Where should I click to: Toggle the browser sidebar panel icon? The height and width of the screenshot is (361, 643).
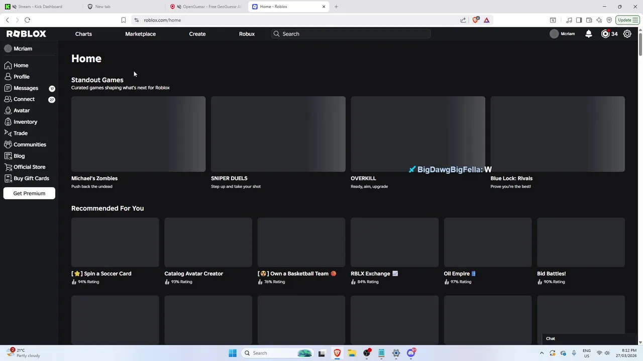coord(579,20)
